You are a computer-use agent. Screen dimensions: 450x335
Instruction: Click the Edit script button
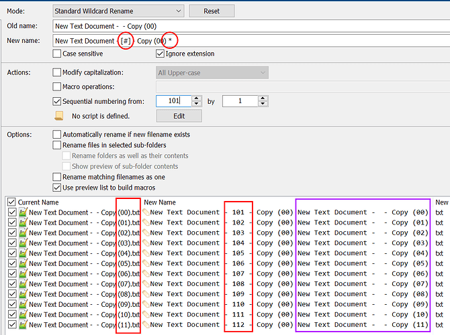tap(179, 116)
